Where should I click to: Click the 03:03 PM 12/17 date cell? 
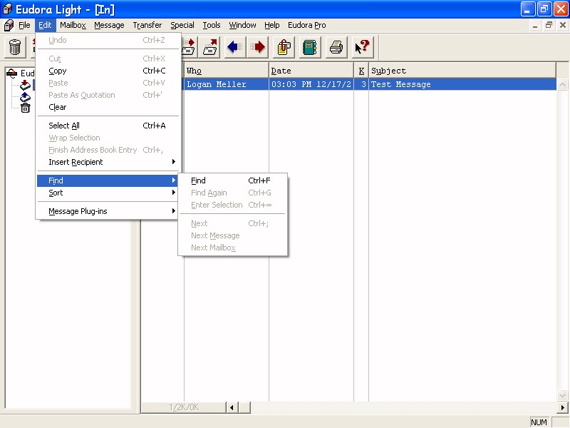pyautogui.click(x=311, y=84)
